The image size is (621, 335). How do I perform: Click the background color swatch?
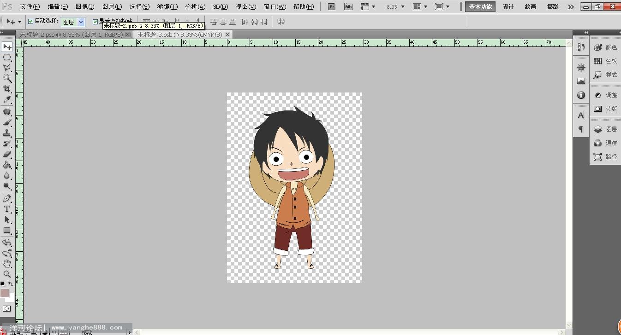(x=11, y=299)
